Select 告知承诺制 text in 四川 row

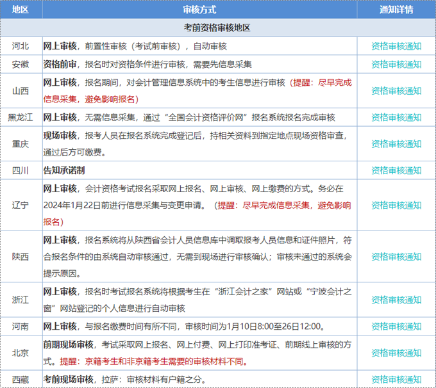coord(64,170)
